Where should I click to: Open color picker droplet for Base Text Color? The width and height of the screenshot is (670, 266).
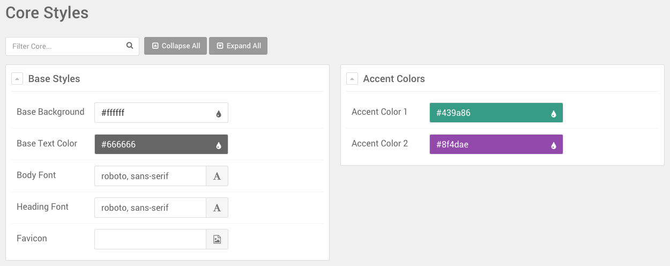click(219, 145)
